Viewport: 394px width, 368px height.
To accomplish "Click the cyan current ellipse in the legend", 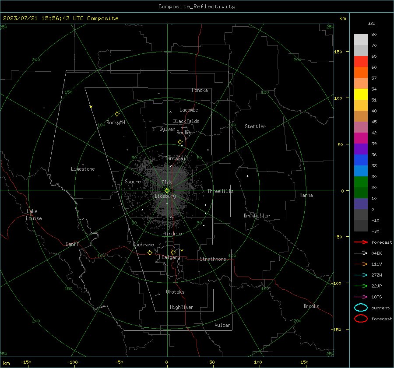I will [361, 308].
